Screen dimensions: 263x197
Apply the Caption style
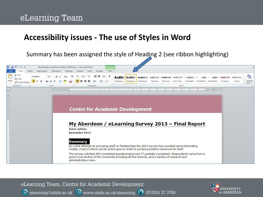click(225, 79)
